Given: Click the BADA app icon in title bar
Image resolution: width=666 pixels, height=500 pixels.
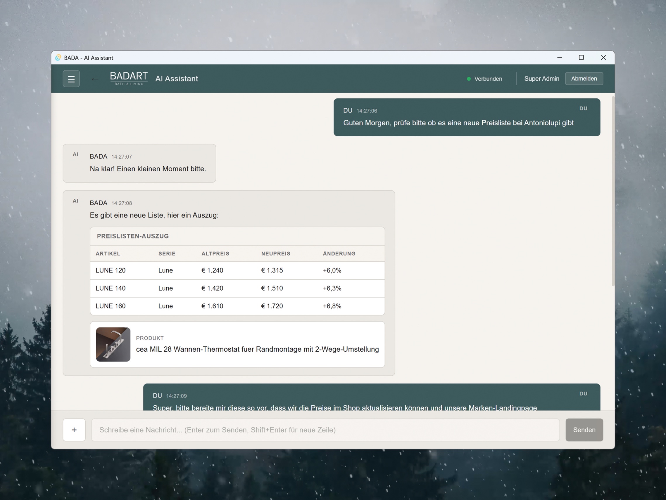Looking at the screenshot, I should click(x=58, y=58).
